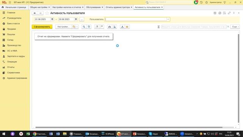
Task: Click the yellow Сформировать button
Action: [42, 27]
